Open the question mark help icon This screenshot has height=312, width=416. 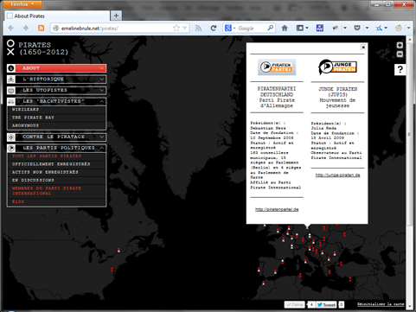pos(400,69)
